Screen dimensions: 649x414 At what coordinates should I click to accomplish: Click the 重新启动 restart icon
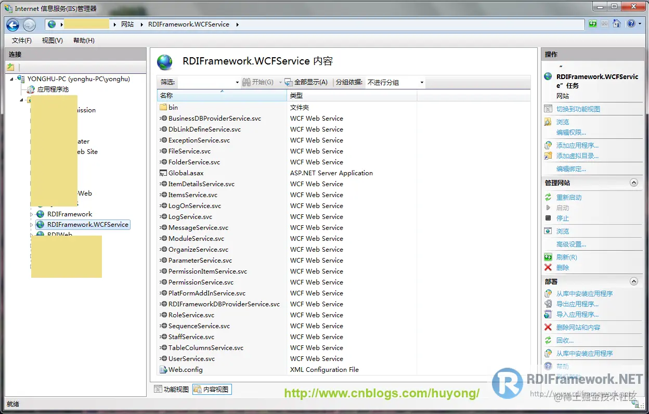pyautogui.click(x=548, y=198)
